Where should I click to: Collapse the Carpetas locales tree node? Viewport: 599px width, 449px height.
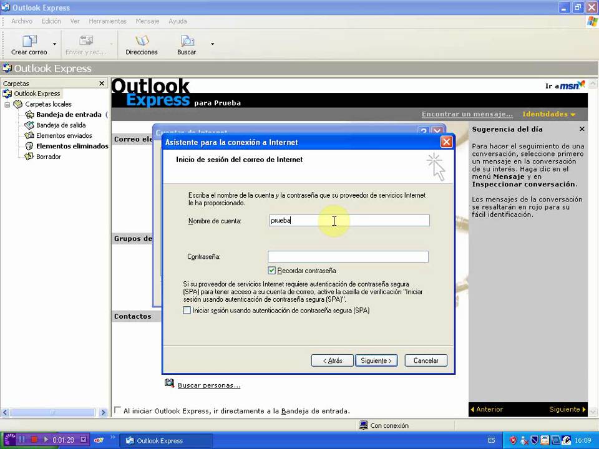click(x=7, y=104)
